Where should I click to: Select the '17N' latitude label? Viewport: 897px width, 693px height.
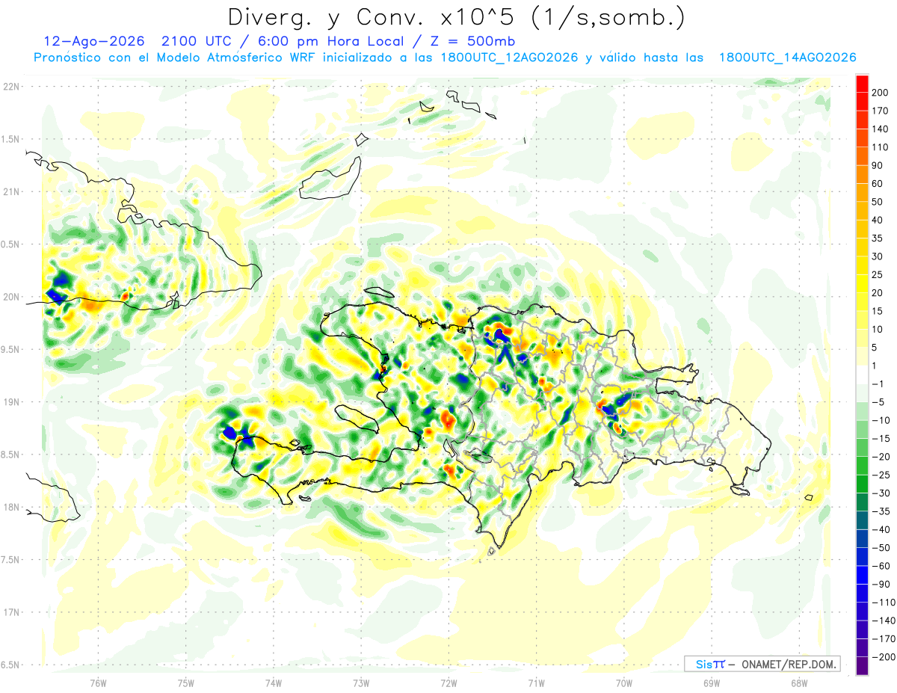[10, 612]
